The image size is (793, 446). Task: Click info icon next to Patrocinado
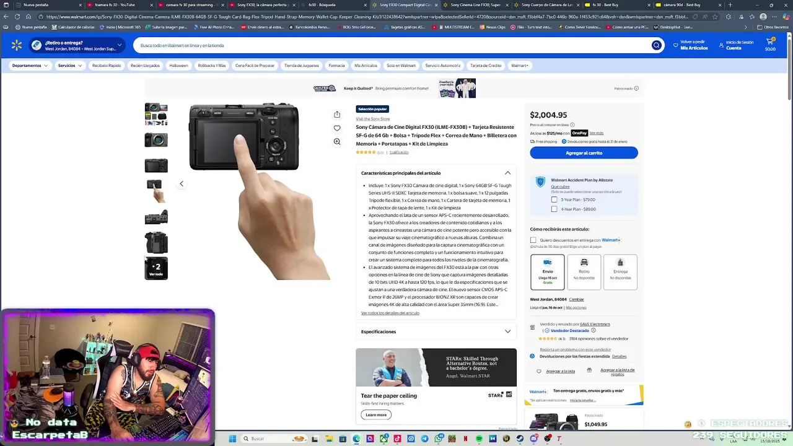tap(636, 89)
